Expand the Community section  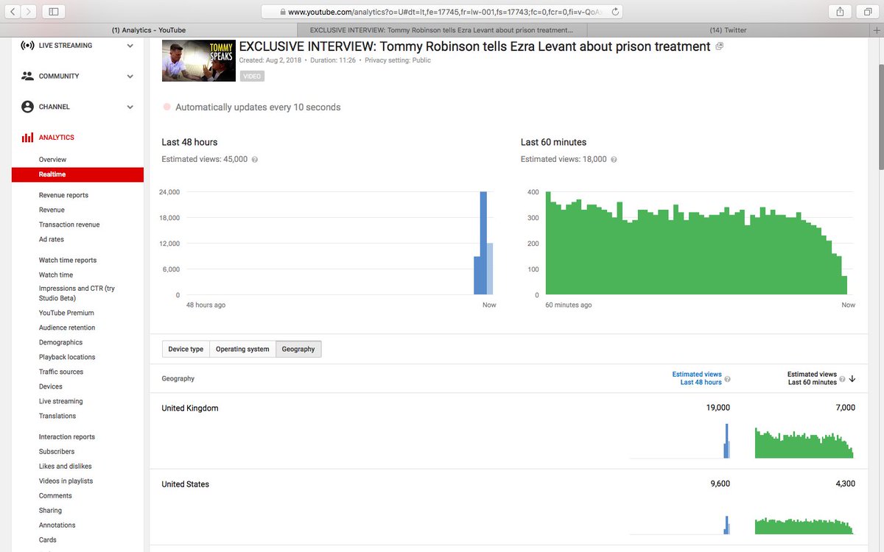coord(130,76)
